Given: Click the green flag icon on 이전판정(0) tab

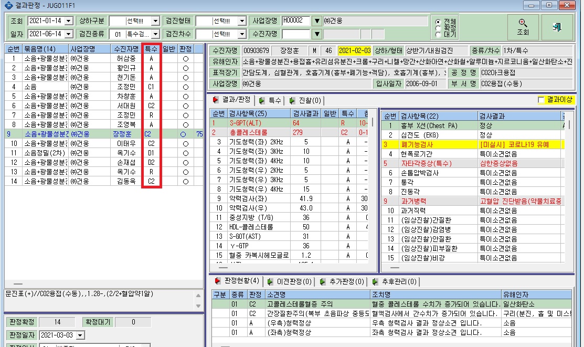Looking at the screenshot, I should (270, 281).
